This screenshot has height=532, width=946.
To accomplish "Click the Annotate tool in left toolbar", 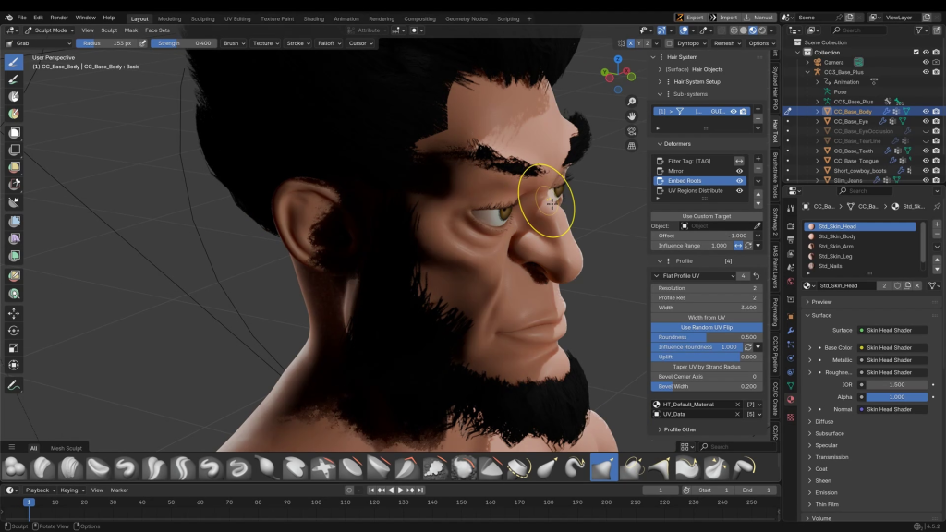I will click(14, 383).
